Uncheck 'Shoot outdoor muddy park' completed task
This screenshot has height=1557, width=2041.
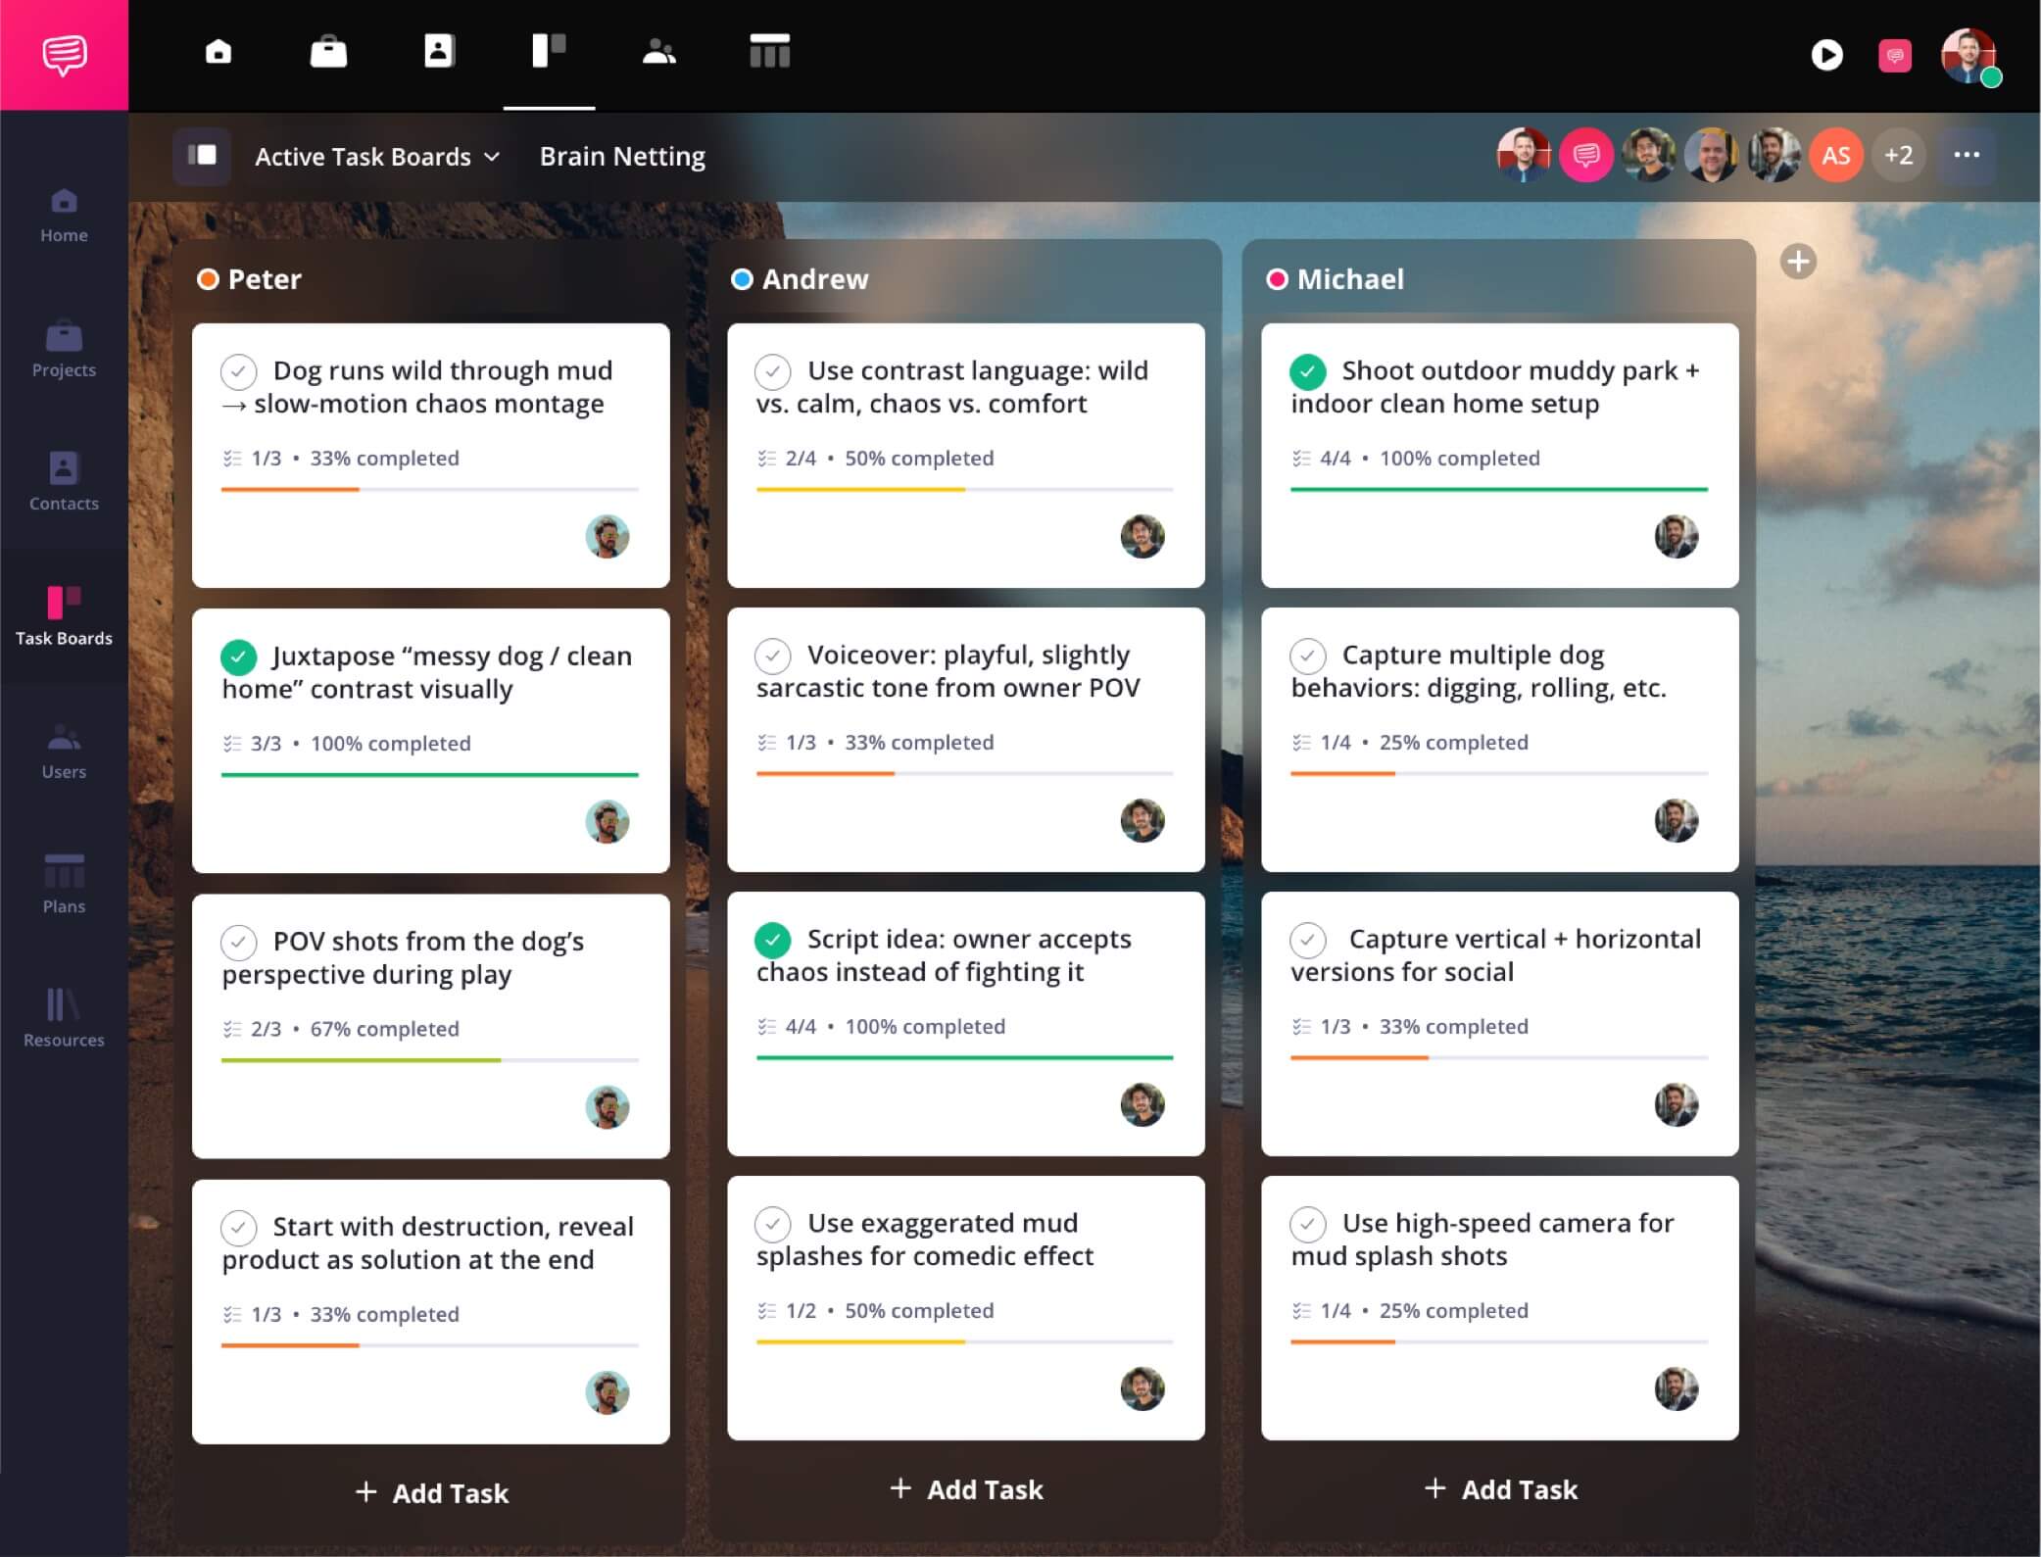pyautogui.click(x=1307, y=372)
